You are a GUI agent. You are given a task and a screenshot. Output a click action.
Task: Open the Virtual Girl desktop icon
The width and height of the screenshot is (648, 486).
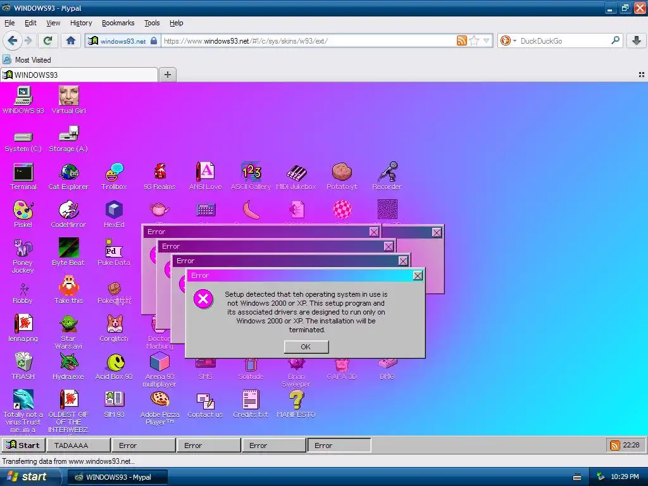[68, 99]
